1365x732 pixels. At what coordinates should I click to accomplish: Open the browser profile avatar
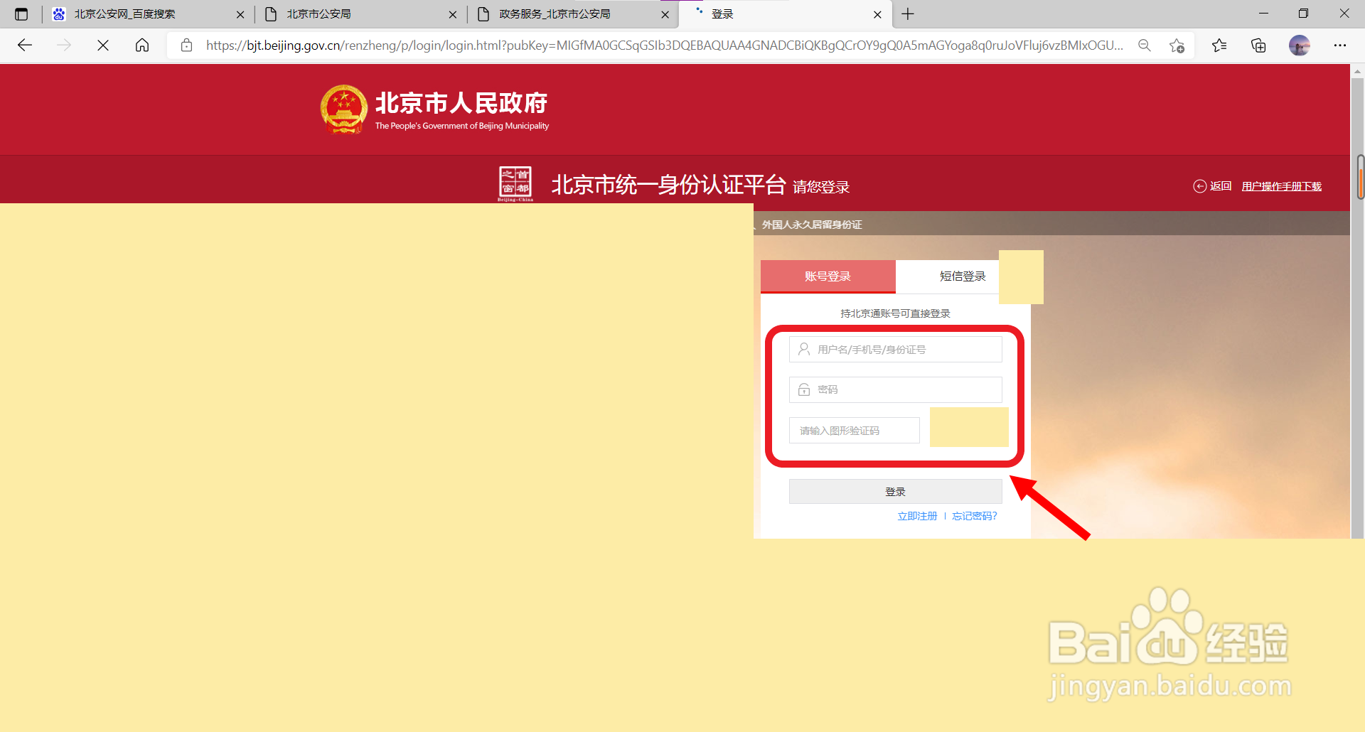point(1300,45)
